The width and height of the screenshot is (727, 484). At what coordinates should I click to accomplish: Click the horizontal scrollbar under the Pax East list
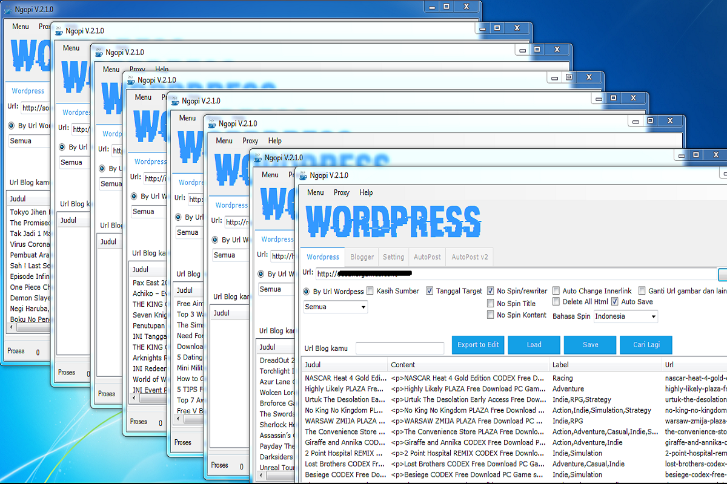154,397
